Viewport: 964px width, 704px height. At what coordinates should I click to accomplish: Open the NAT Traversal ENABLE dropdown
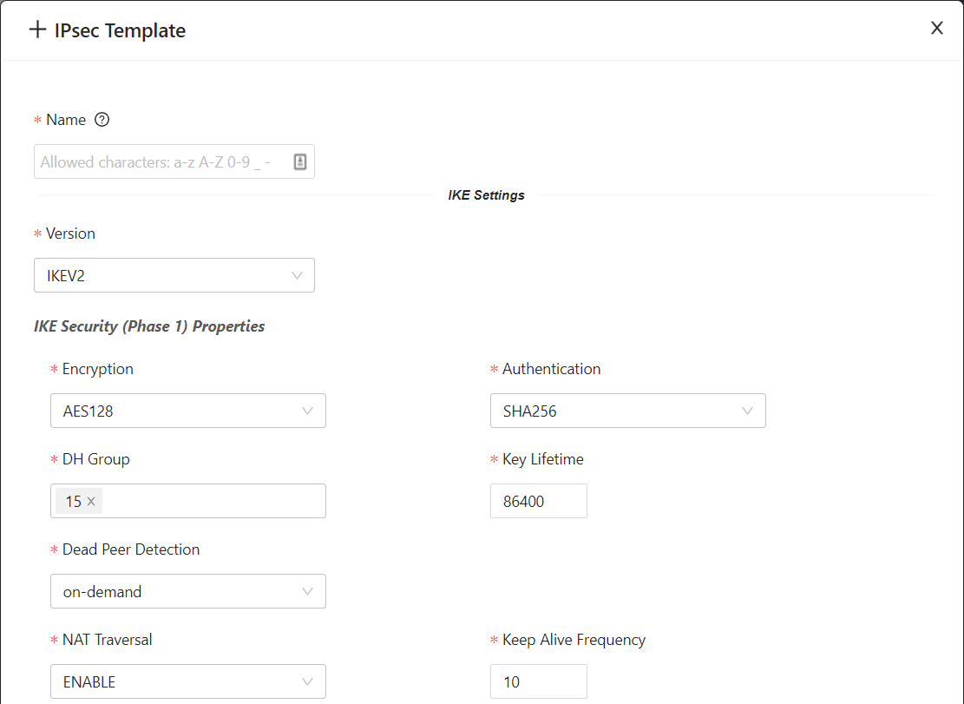pos(188,681)
